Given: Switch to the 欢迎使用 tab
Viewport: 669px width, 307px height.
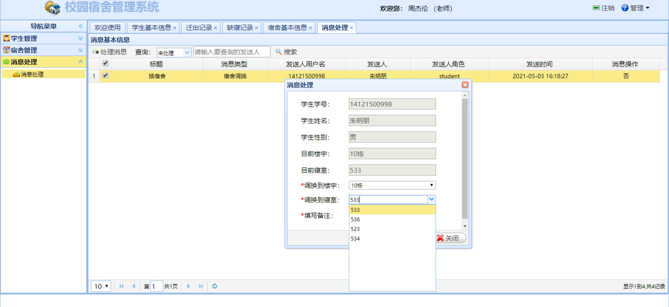Looking at the screenshot, I should coord(107,27).
